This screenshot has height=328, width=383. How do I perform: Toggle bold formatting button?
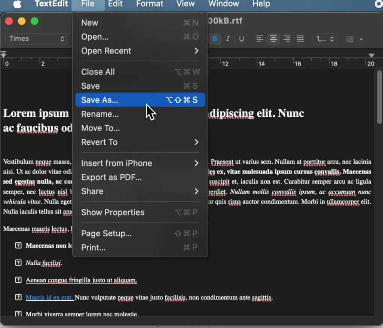pos(215,39)
